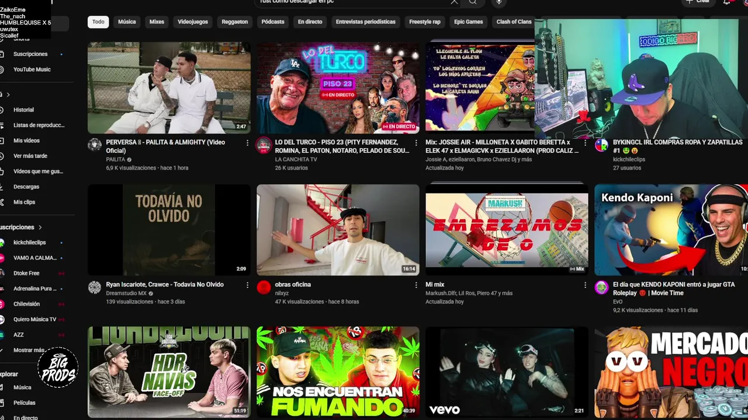Viewport: 748px width, 420px height.
Task: Select the Clash of Clans chip
Action: pos(514,22)
